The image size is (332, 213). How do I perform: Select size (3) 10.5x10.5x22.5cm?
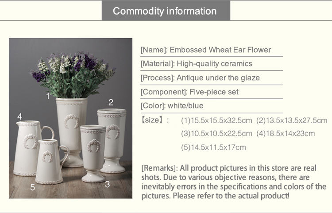(216, 134)
